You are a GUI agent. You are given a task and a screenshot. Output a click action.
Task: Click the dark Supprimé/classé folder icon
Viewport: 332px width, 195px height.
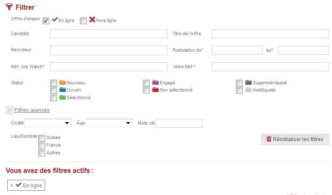[x=248, y=82]
